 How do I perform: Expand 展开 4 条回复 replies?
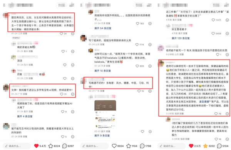(25, 116)
